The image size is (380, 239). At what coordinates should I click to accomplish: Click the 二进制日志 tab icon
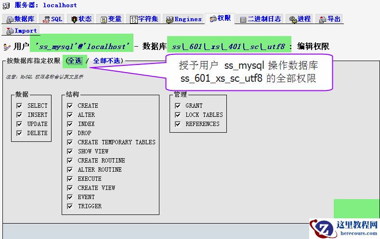coord(243,20)
